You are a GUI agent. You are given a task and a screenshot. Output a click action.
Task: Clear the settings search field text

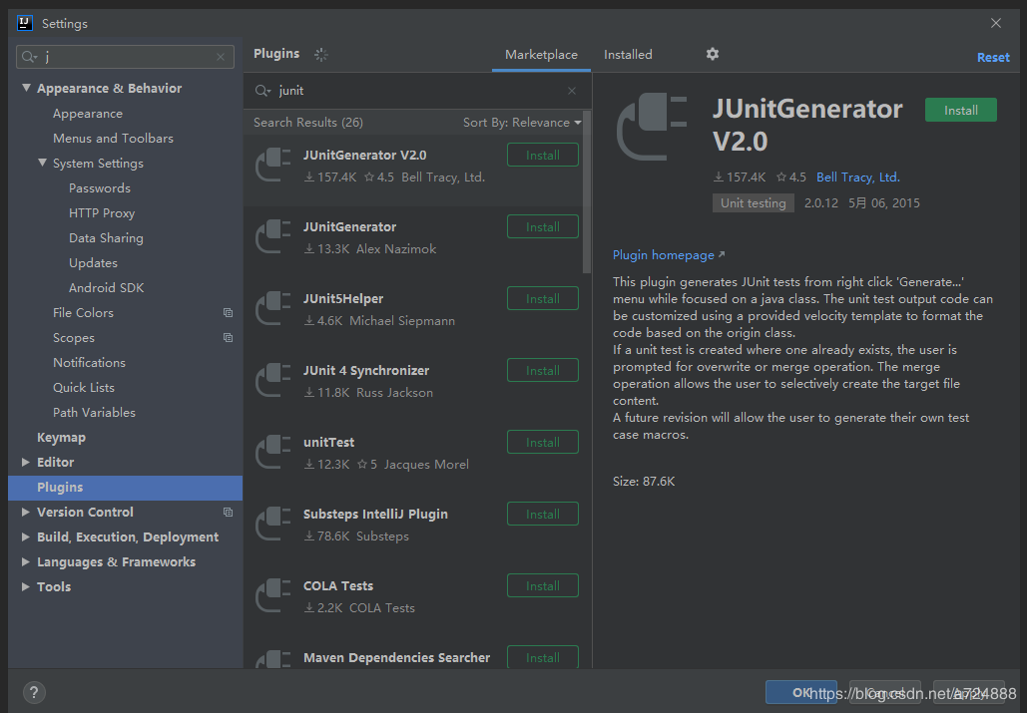(x=221, y=57)
